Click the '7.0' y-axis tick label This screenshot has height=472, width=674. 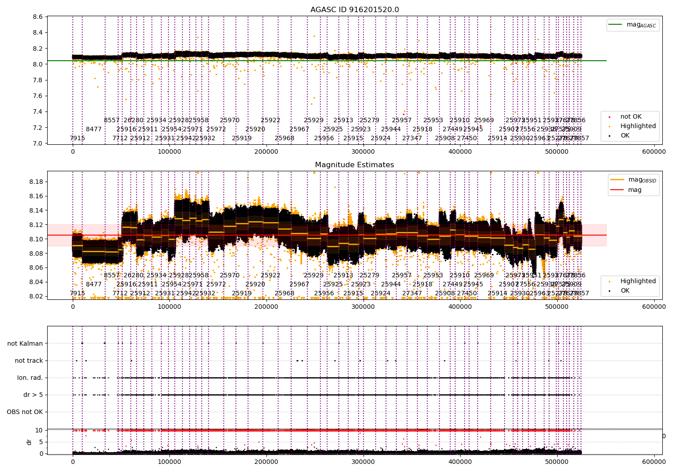click(38, 143)
